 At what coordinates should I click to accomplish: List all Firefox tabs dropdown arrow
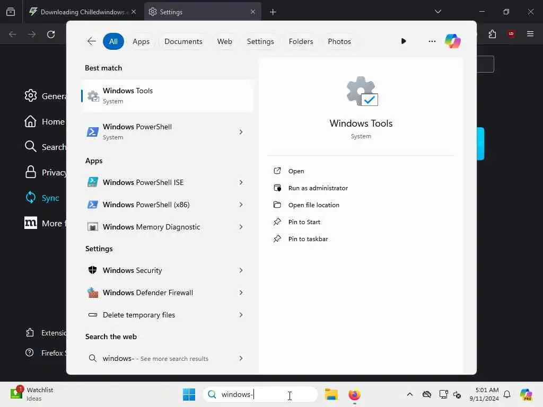[437, 12]
